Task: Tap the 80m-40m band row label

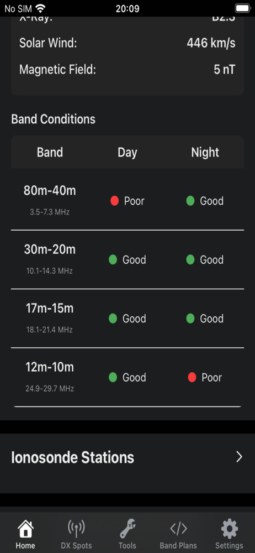Action: [x=50, y=191]
